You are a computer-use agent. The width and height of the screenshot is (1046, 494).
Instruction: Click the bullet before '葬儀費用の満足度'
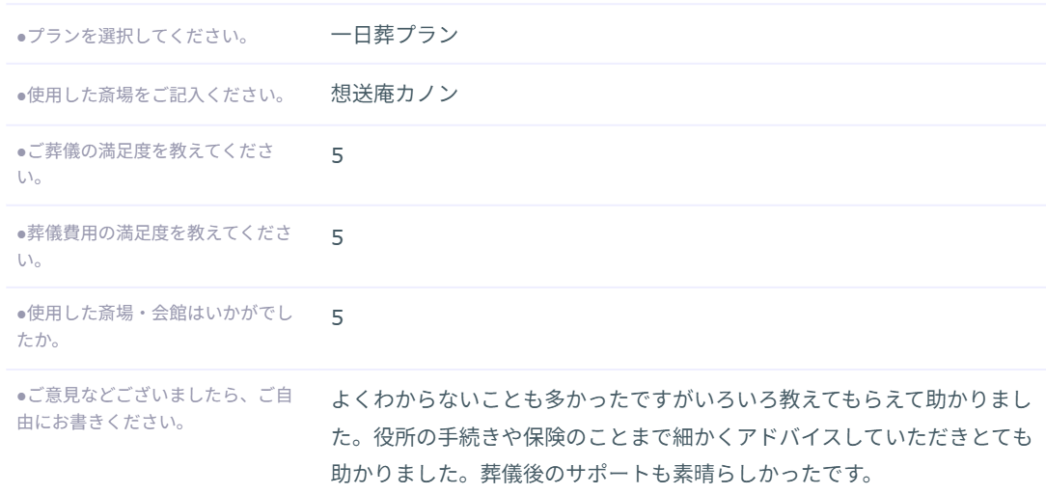tap(21, 234)
